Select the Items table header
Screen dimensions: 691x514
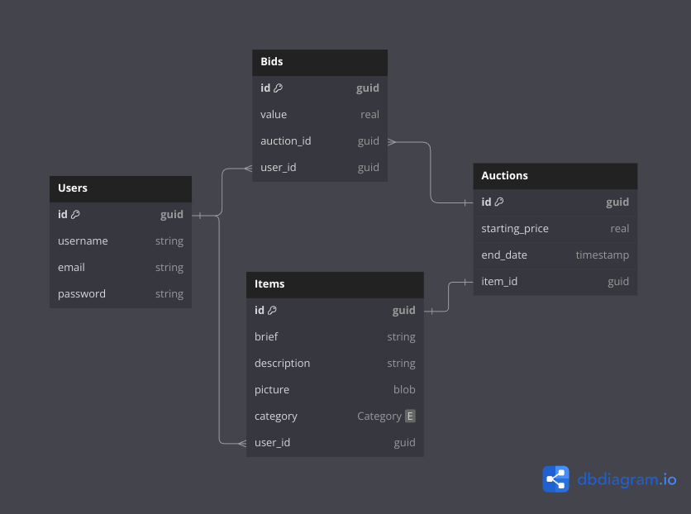(335, 284)
